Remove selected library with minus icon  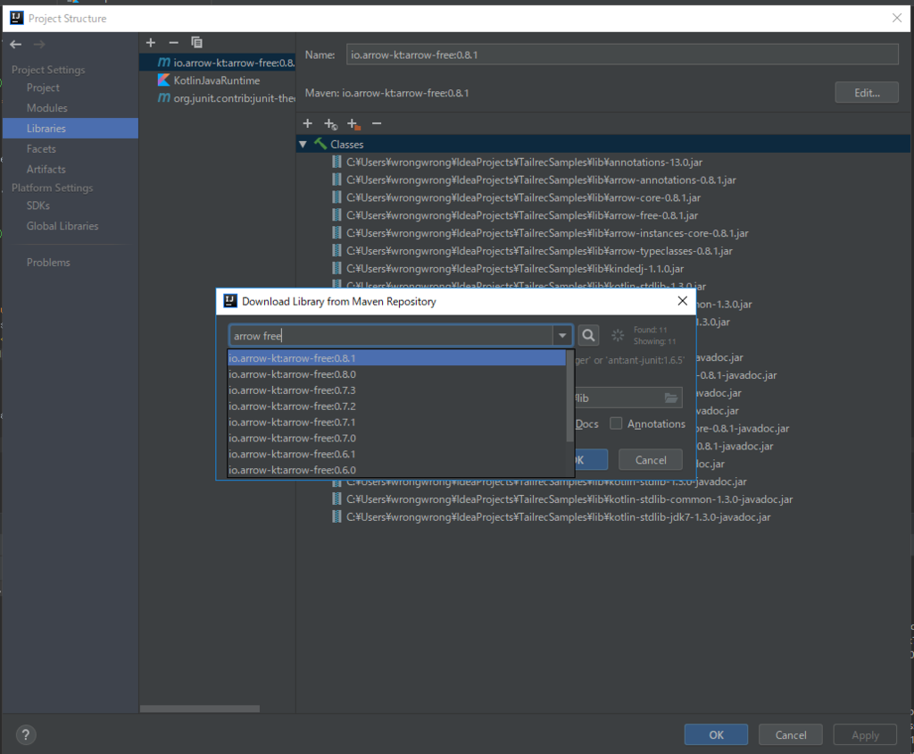coord(173,43)
